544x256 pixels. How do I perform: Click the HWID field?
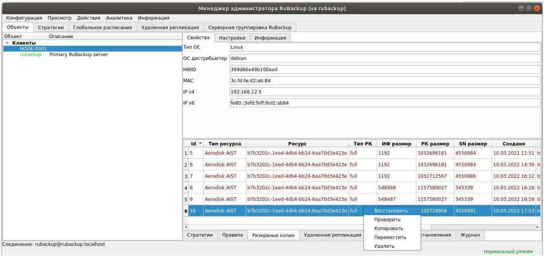(385, 70)
